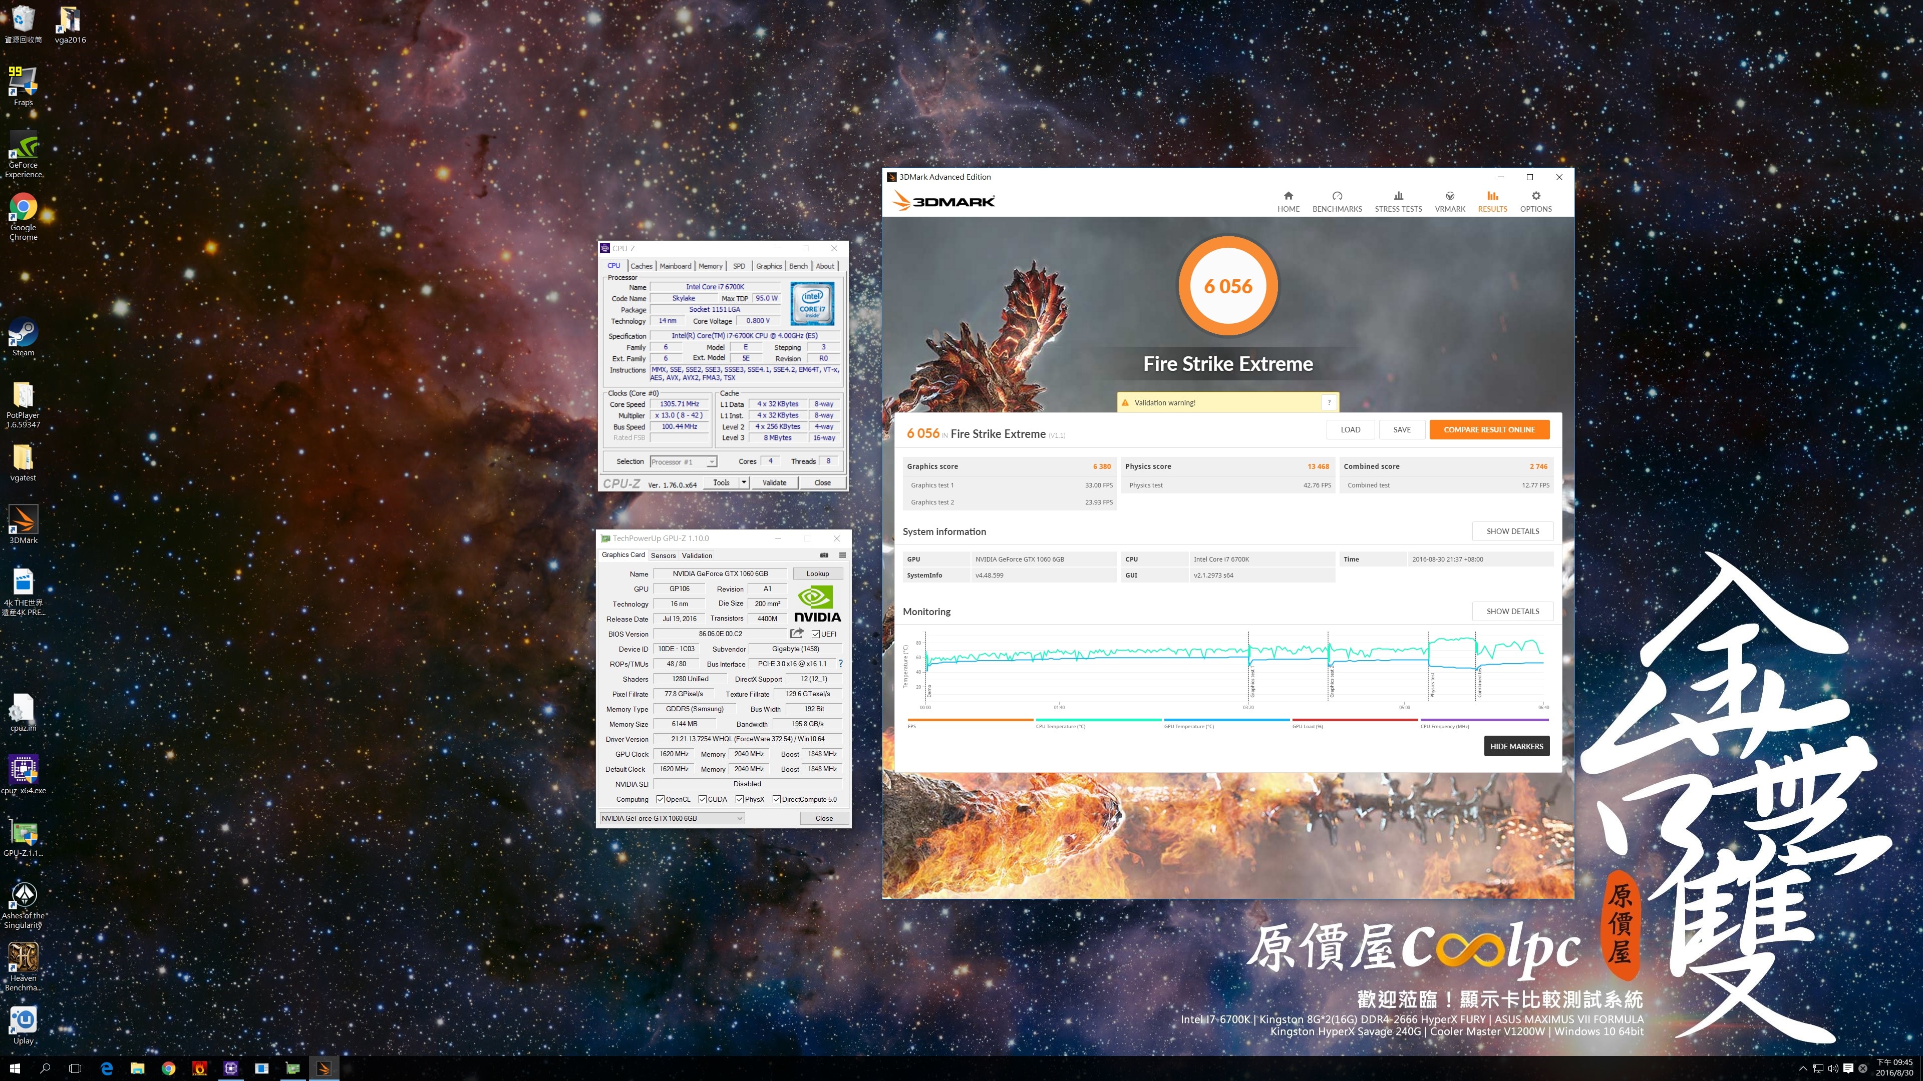
Task: Select Heaven Benchmark desktop icon
Action: [23, 967]
